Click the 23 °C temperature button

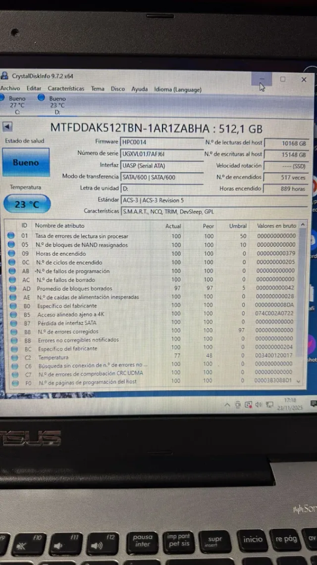pyautogui.click(x=27, y=205)
